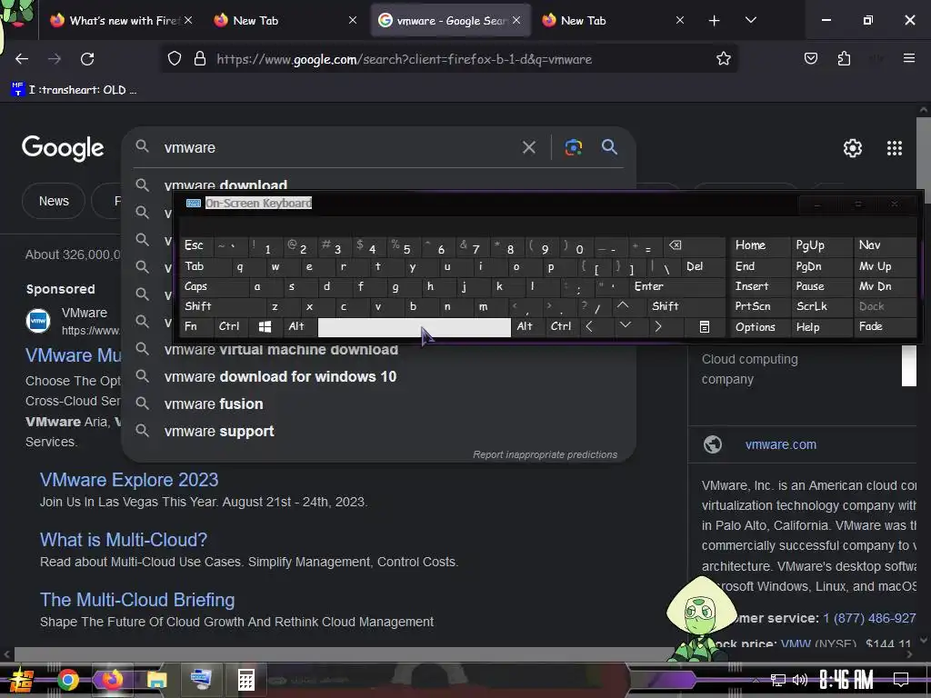Tap the right arrow key

pyautogui.click(x=658, y=326)
